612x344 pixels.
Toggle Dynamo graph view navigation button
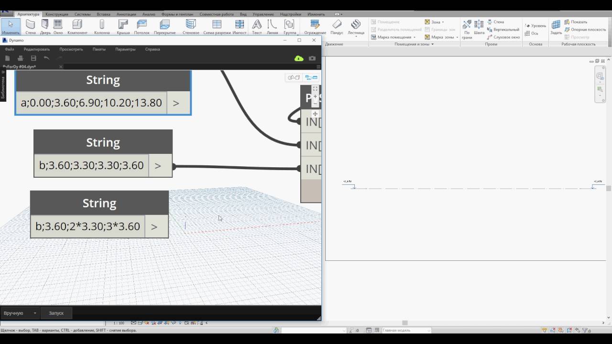coord(311,77)
